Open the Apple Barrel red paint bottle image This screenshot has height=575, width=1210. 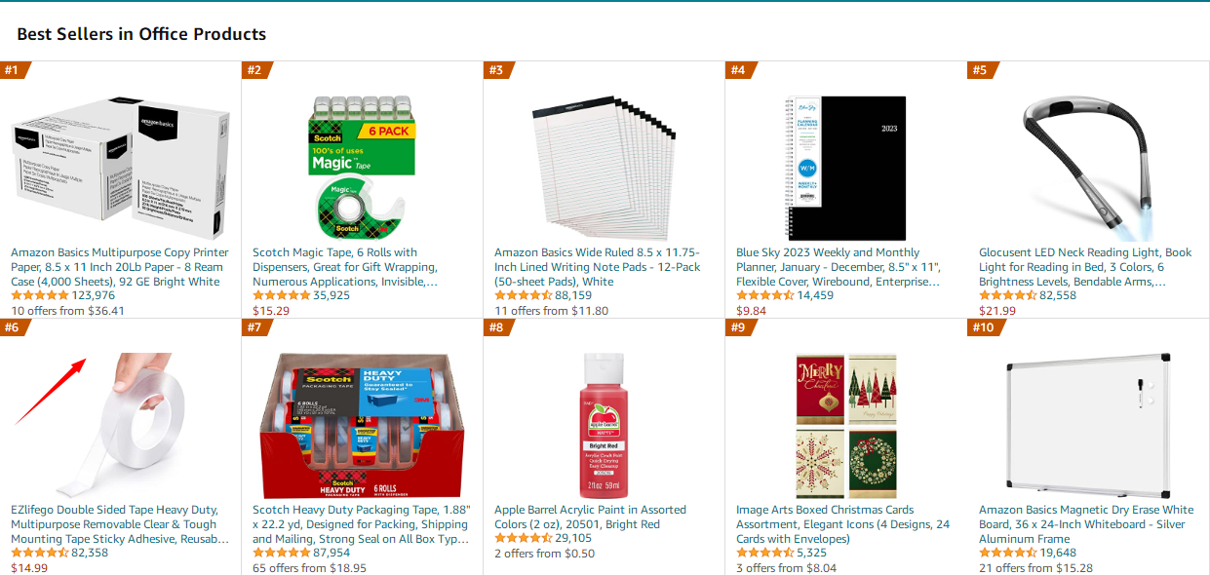(x=604, y=425)
